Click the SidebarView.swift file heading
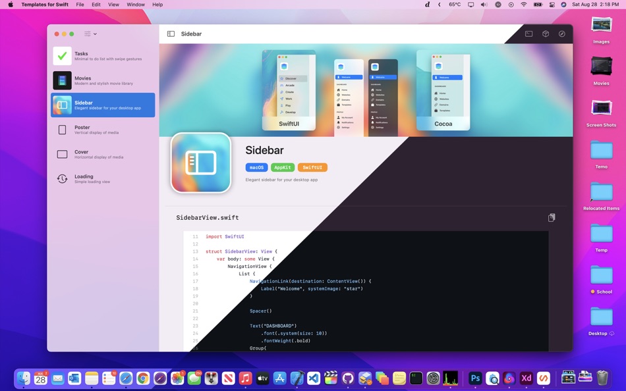Image resolution: width=626 pixels, height=391 pixels. pos(207,217)
